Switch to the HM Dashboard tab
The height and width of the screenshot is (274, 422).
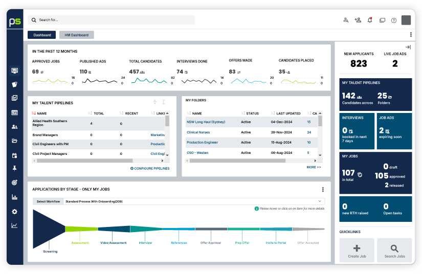click(x=76, y=35)
